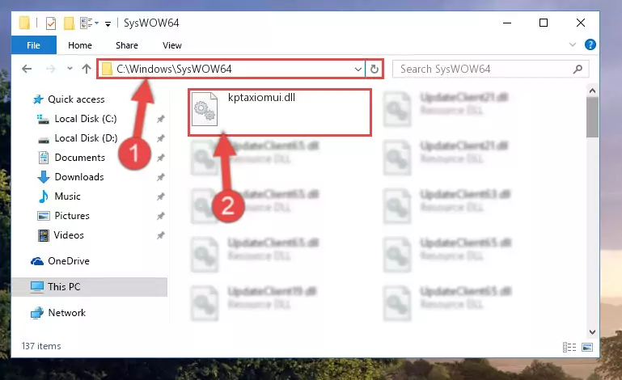This screenshot has width=622, height=380.
Task: Click the scrollbar up arrow
Action: [x=592, y=91]
